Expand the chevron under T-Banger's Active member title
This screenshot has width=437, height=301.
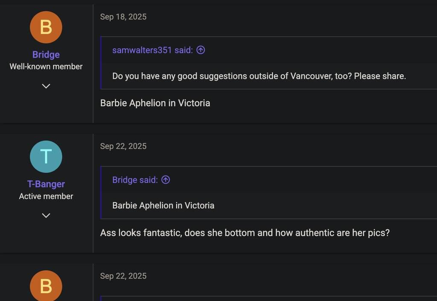pyautogui.click(x=46, y=215)
